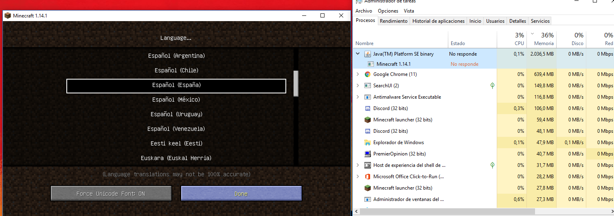Switch to the Inicio tab
The image size is (614, 216).
[475, 21]
